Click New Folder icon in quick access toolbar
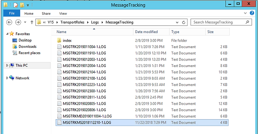Screen dimensions: 258x134 pyautogui.click(x=22, y=5)
